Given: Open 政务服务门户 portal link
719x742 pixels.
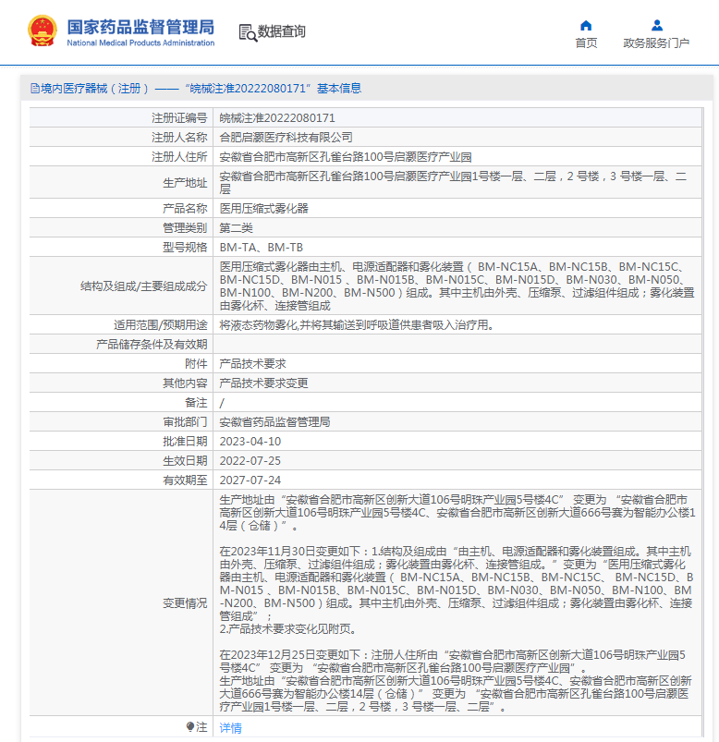Looking at the screenshot, I should (656, 43).
